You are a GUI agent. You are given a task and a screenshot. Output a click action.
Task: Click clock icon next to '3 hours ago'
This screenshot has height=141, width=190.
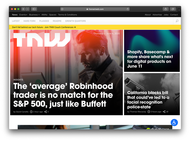[149, 112]
